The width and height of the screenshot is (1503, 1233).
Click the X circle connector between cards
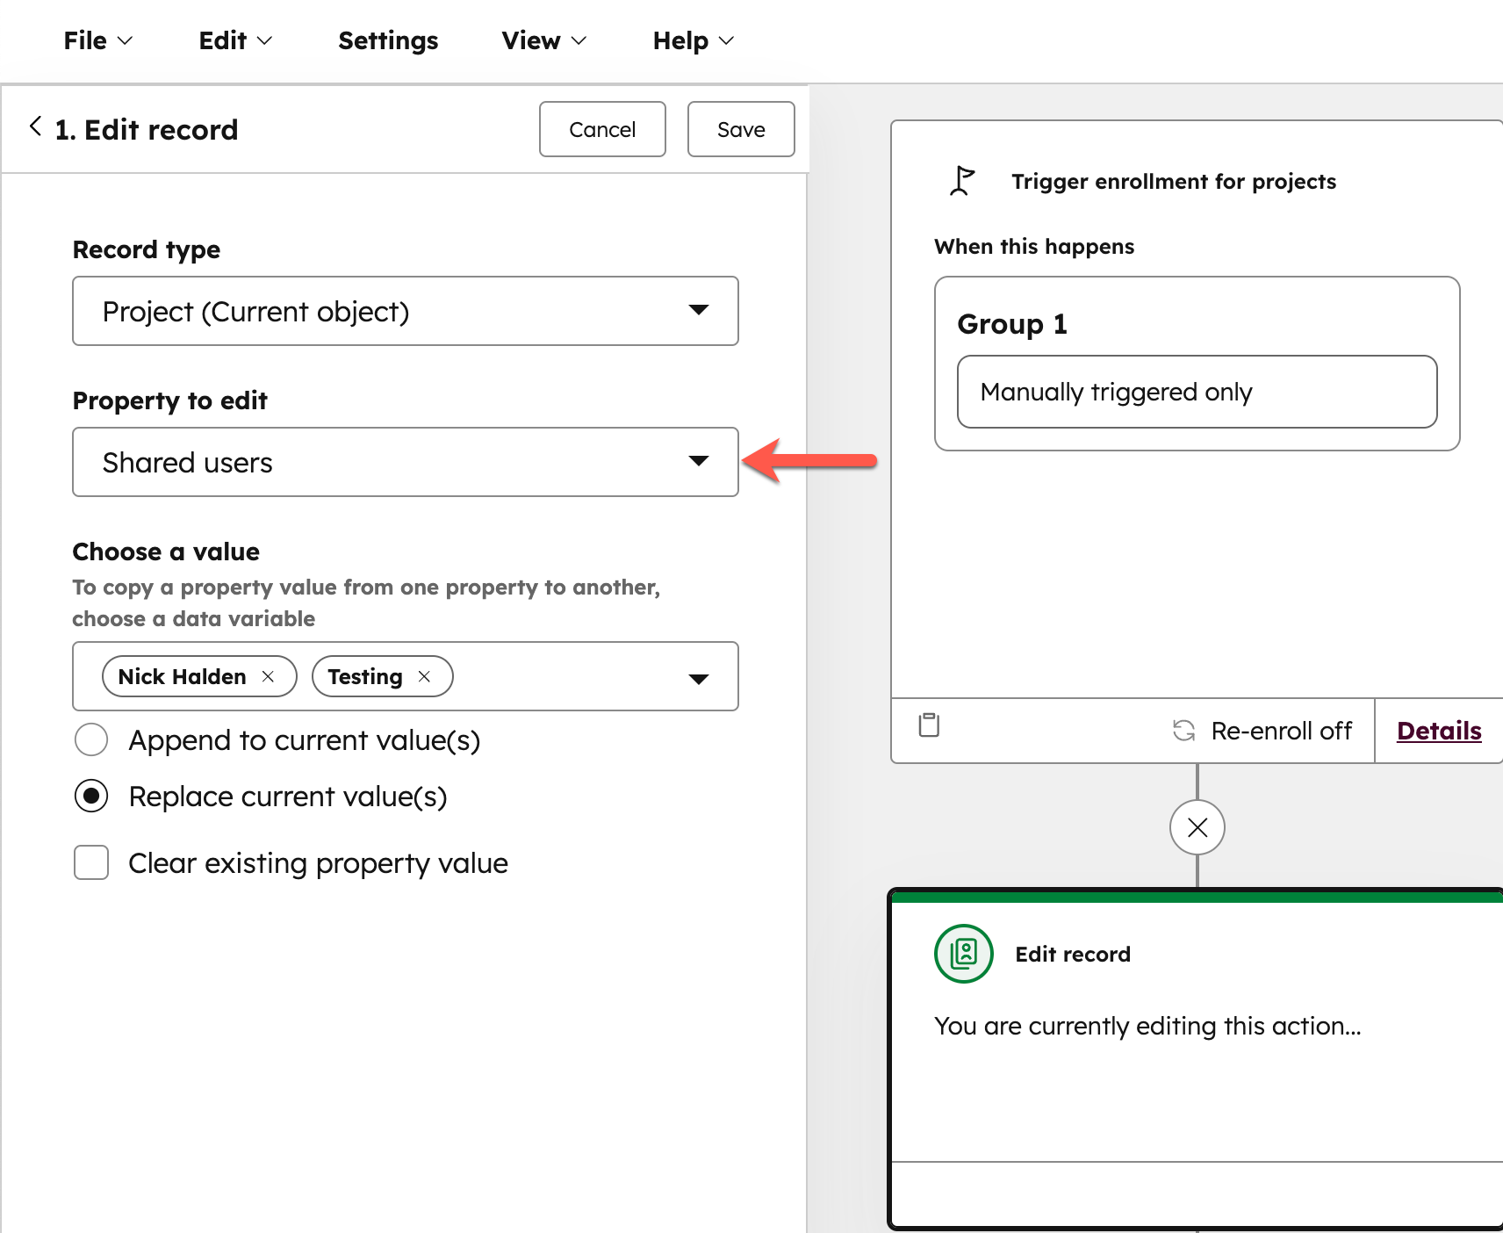(1197, 827)
